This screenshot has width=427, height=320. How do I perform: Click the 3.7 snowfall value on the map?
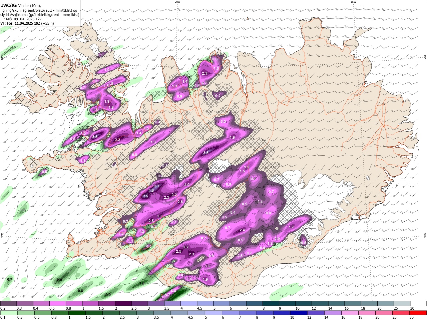157,186
